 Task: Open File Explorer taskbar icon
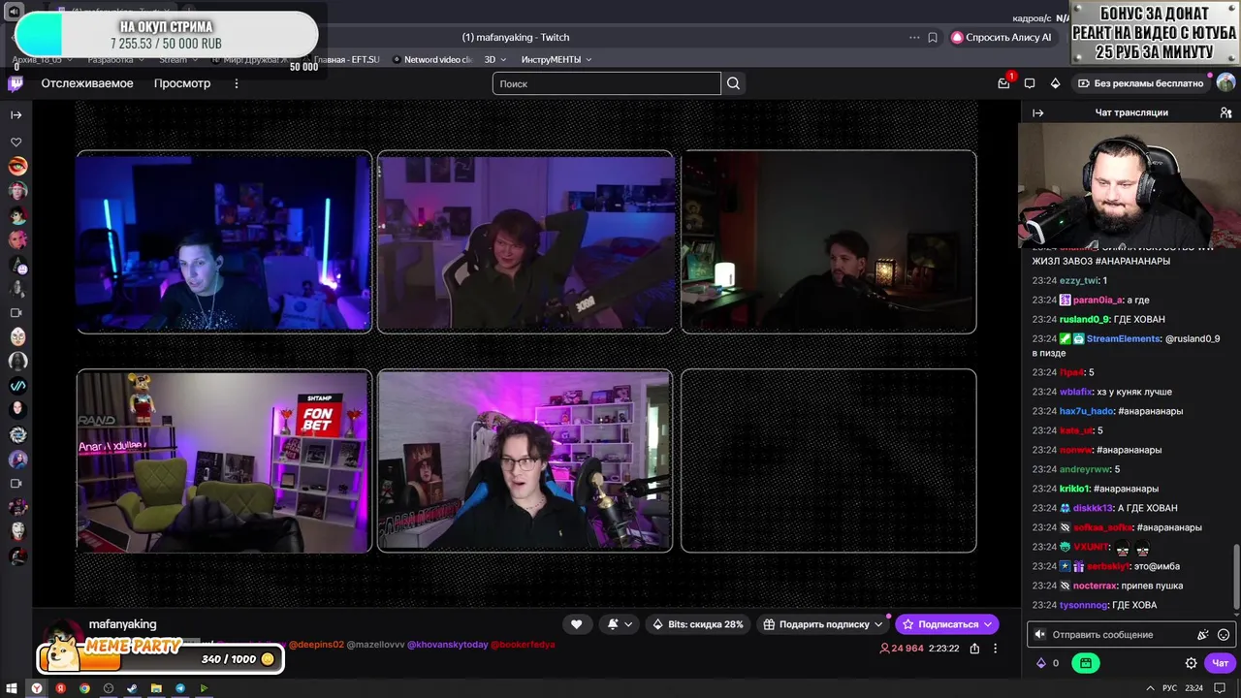[x=156, y=688]
